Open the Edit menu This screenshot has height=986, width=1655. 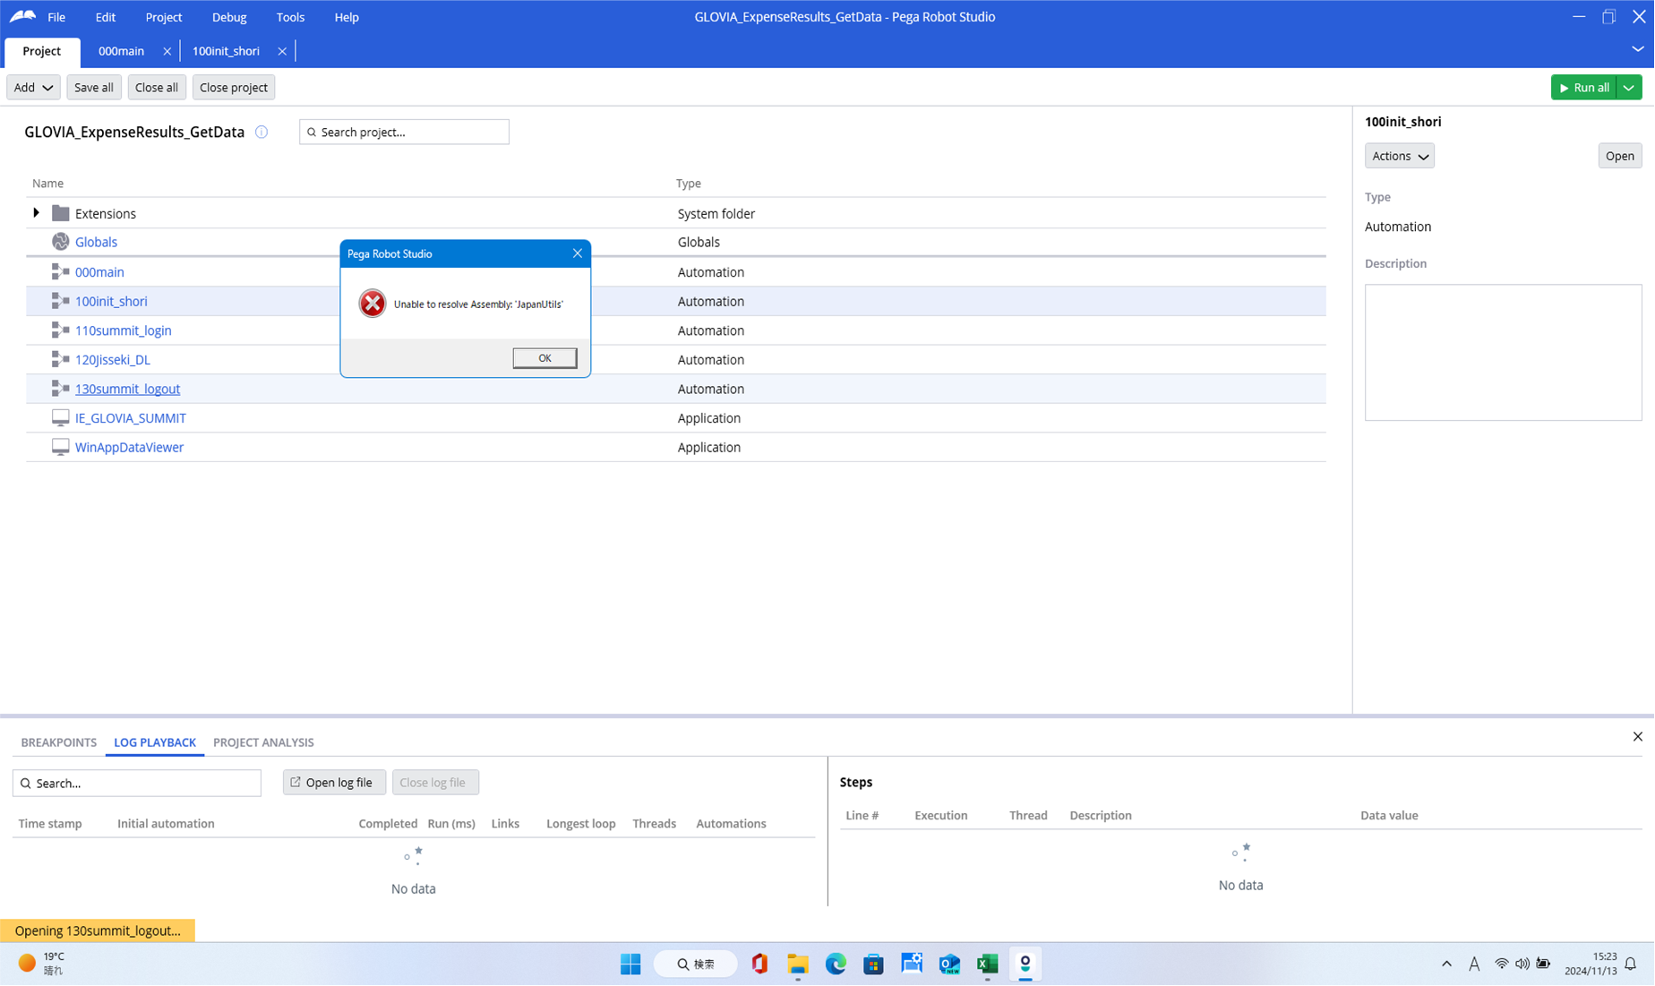(x=106, y=17)
